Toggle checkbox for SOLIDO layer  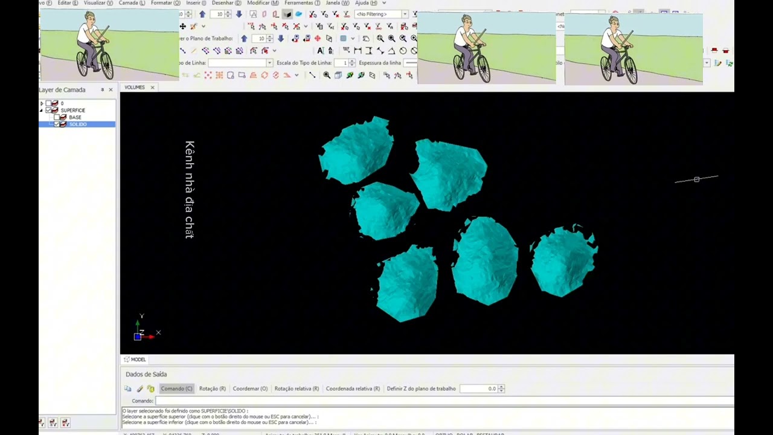pyautogui.click(x=56, y=124)
